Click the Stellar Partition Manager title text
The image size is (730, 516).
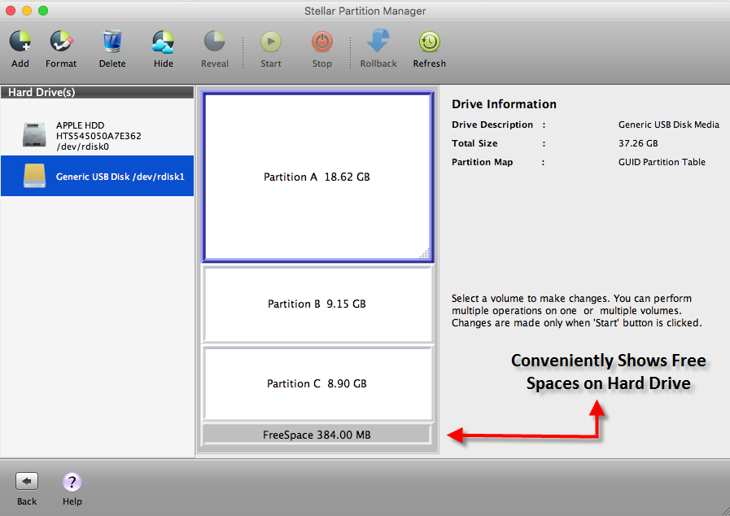(x=365, y=11)
